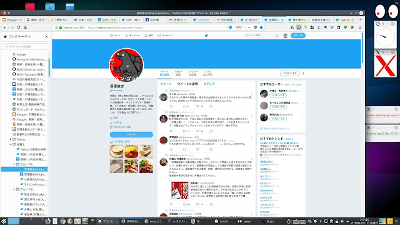Follow the first suggested user
400x225 pixels.
pyautogui.click(x=277, y=95)
